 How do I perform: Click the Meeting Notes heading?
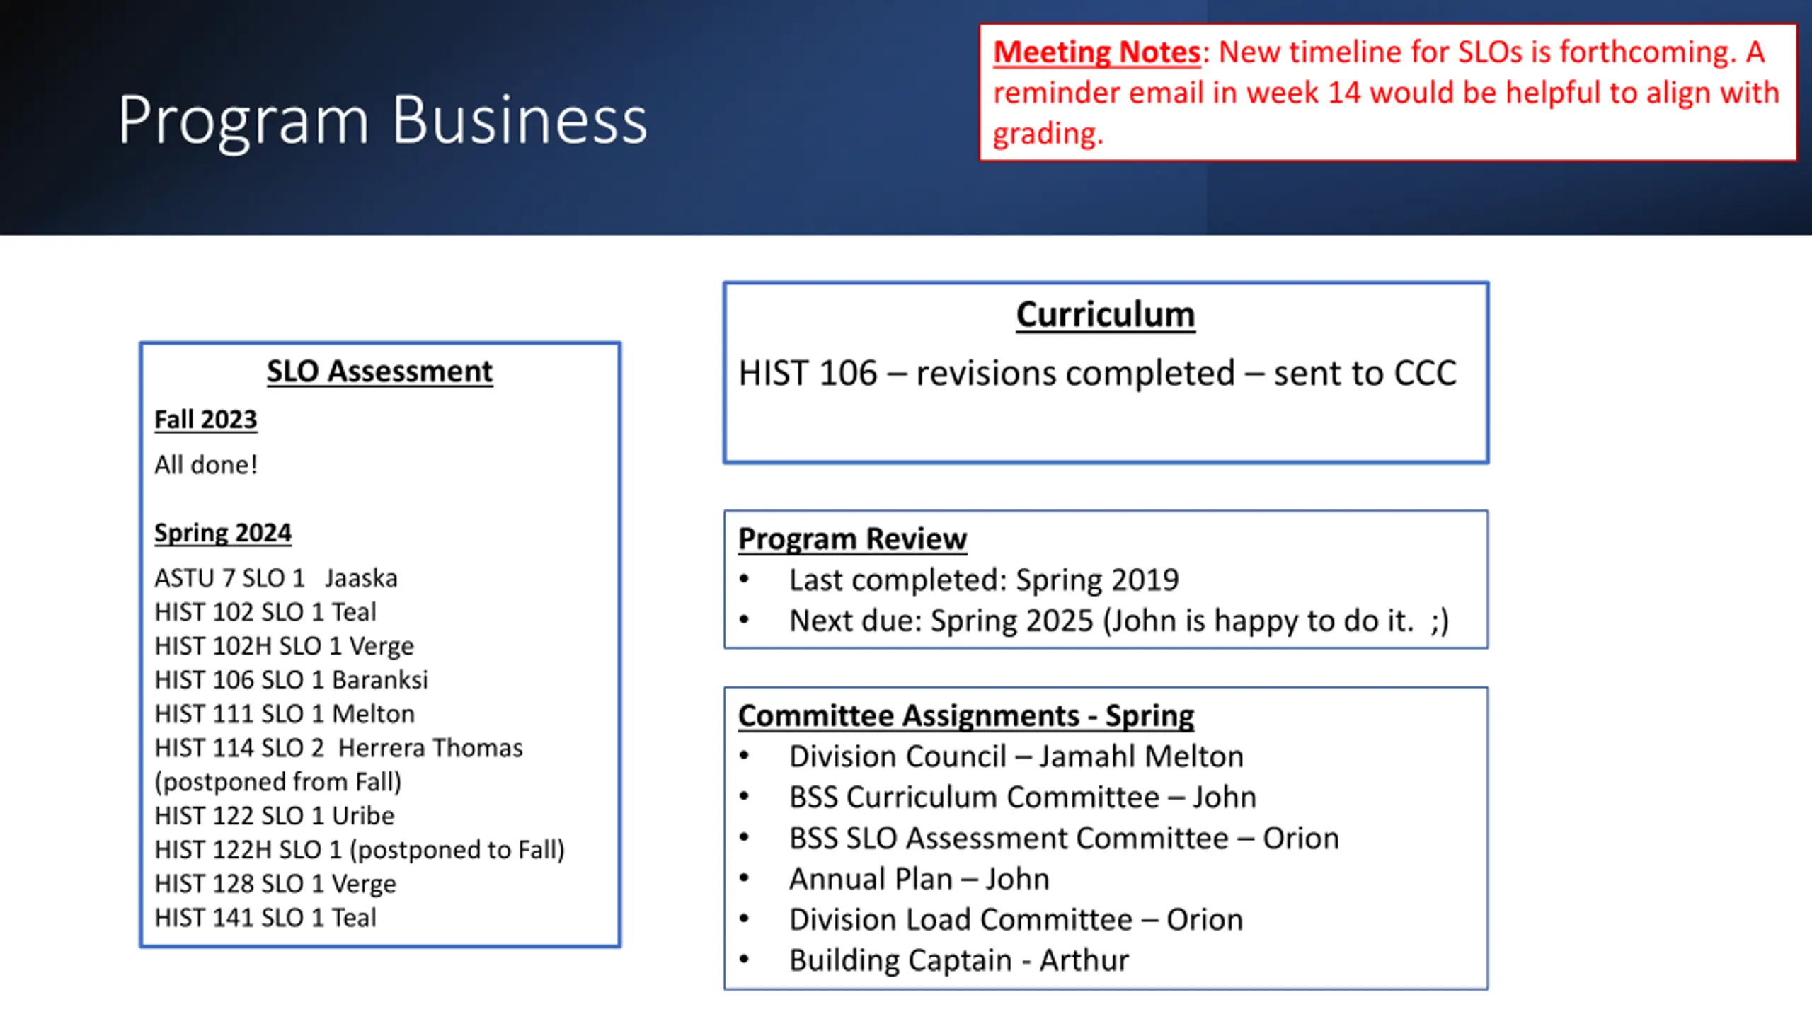pyautogui.click(x=1096, y=52)
